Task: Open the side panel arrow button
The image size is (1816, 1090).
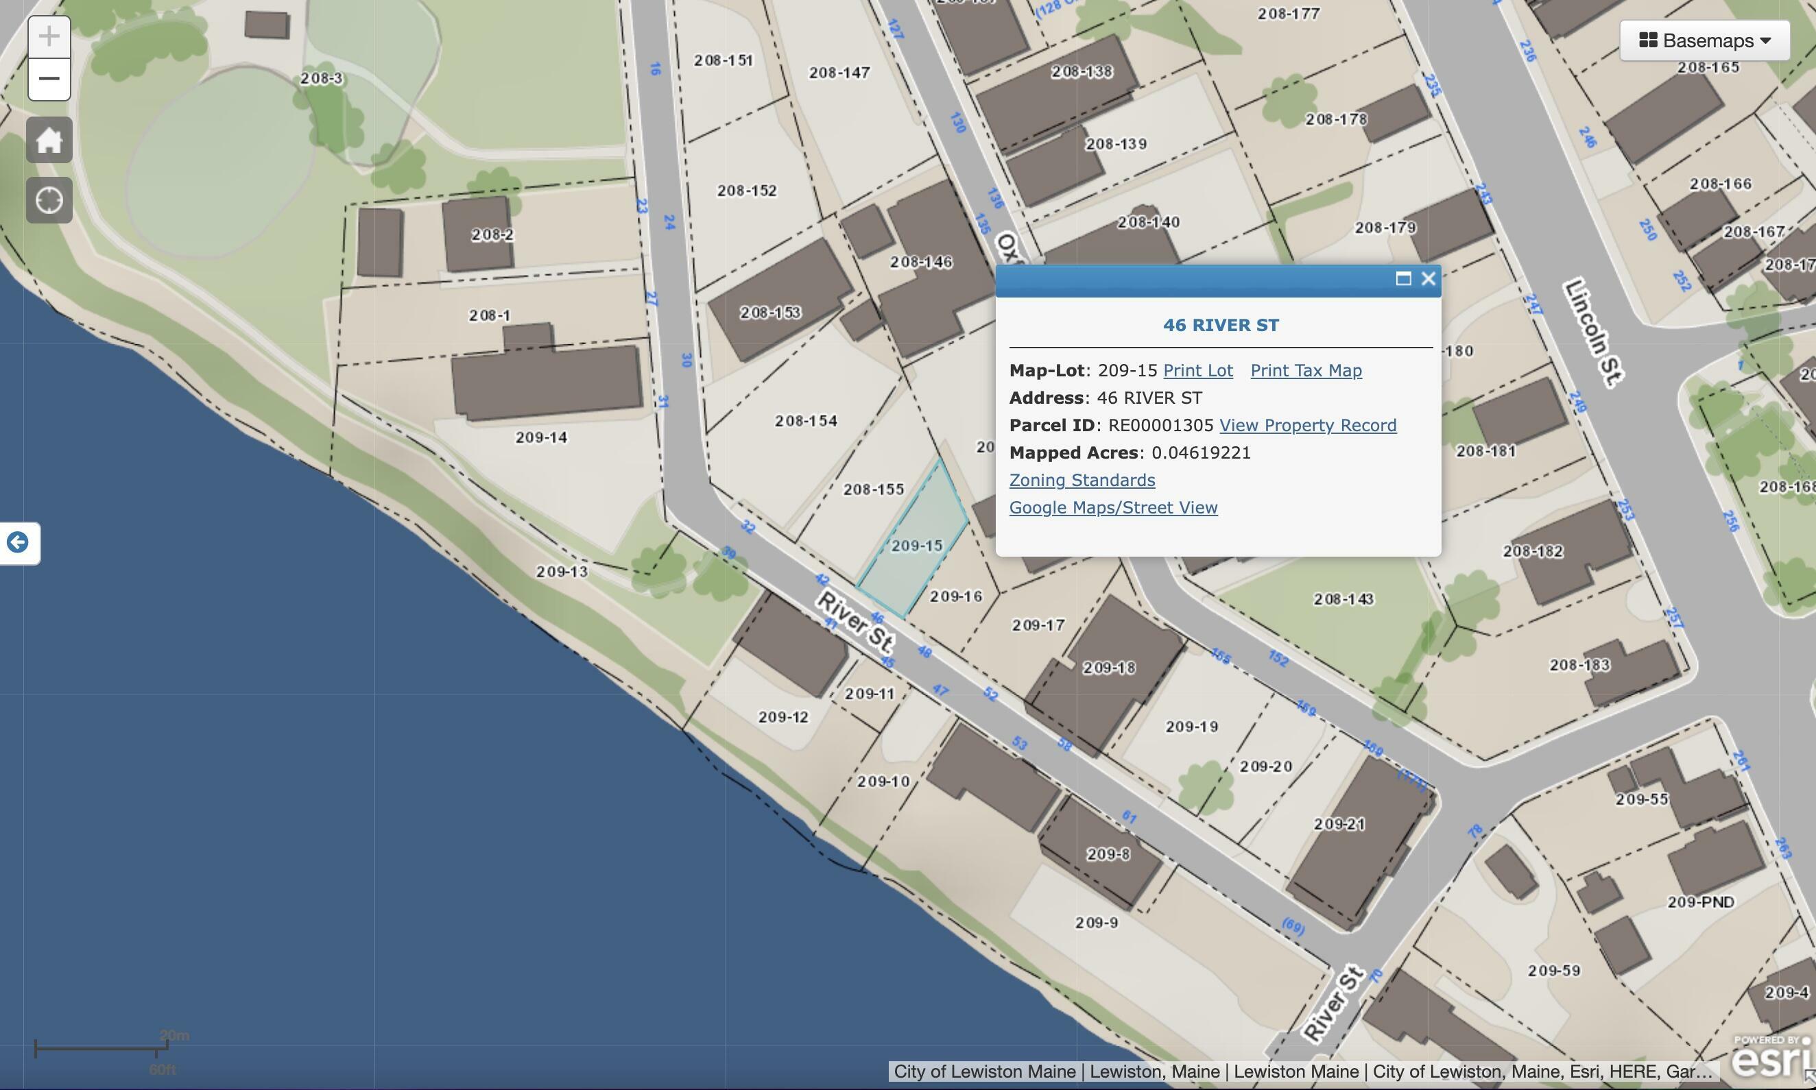Action: click(x=19, y=543)
